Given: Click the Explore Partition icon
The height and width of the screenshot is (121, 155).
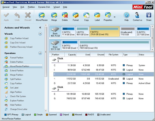Looking at the screenshot, I should 6,101.
